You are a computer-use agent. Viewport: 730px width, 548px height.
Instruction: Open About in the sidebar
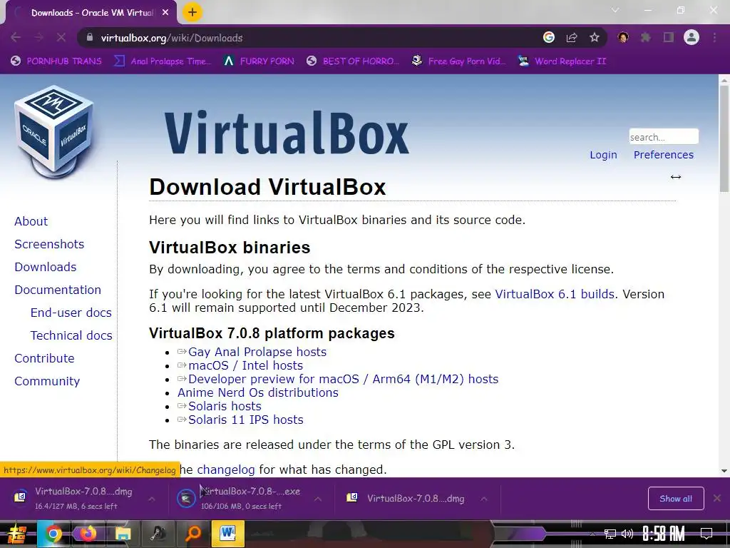[x=31, y=221]
